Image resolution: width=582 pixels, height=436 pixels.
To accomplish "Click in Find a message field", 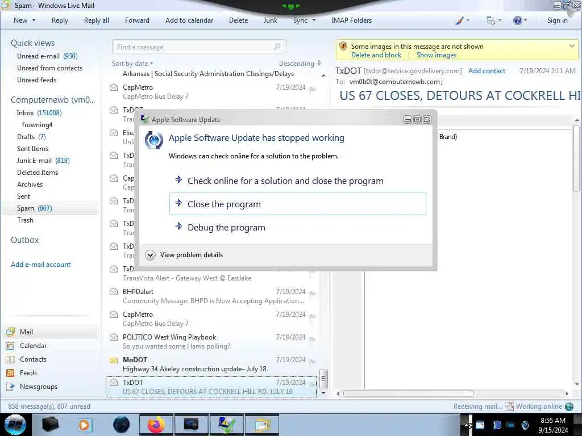I will [199, 47].
